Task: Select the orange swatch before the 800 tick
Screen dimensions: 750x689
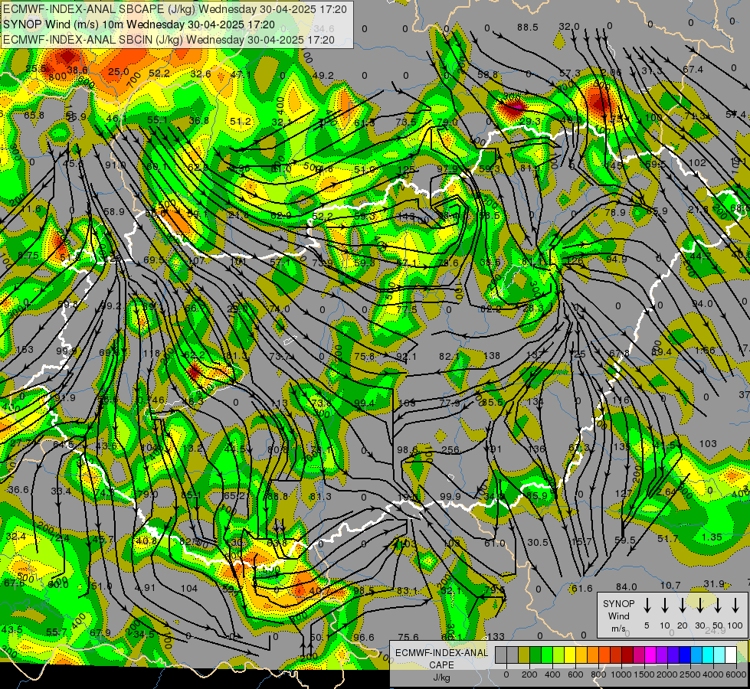Action: pyautogui.click(x=593, y=655)
